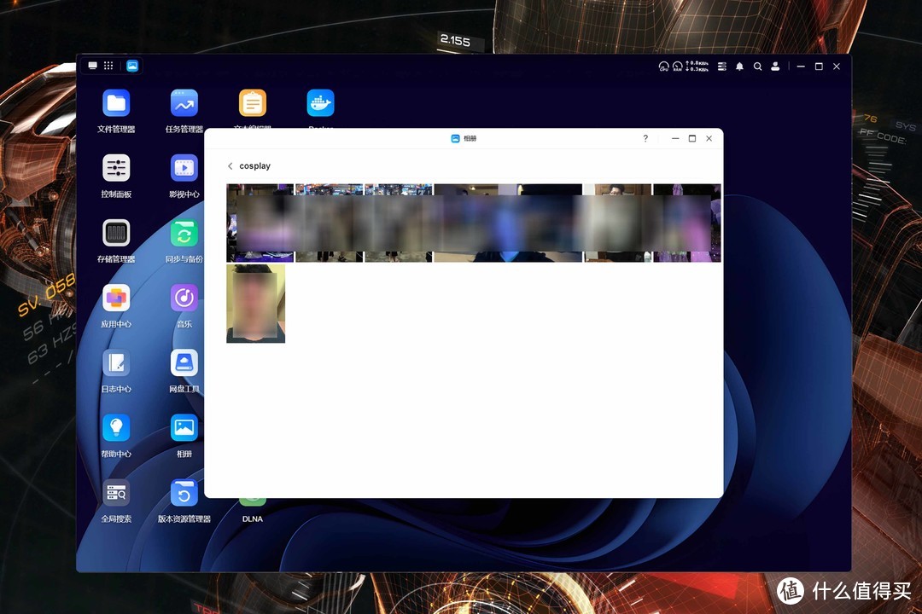Open 网盘工具 cloud drive tool

tap(184, 362)
